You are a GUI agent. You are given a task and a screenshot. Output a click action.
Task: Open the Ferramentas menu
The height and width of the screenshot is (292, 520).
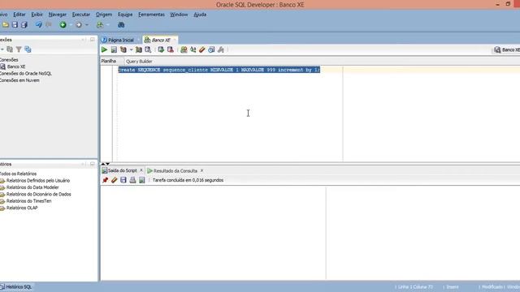click(151, 15)
